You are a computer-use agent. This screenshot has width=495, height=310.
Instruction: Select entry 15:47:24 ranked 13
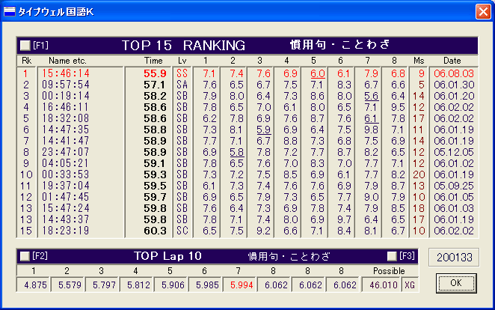66,208
